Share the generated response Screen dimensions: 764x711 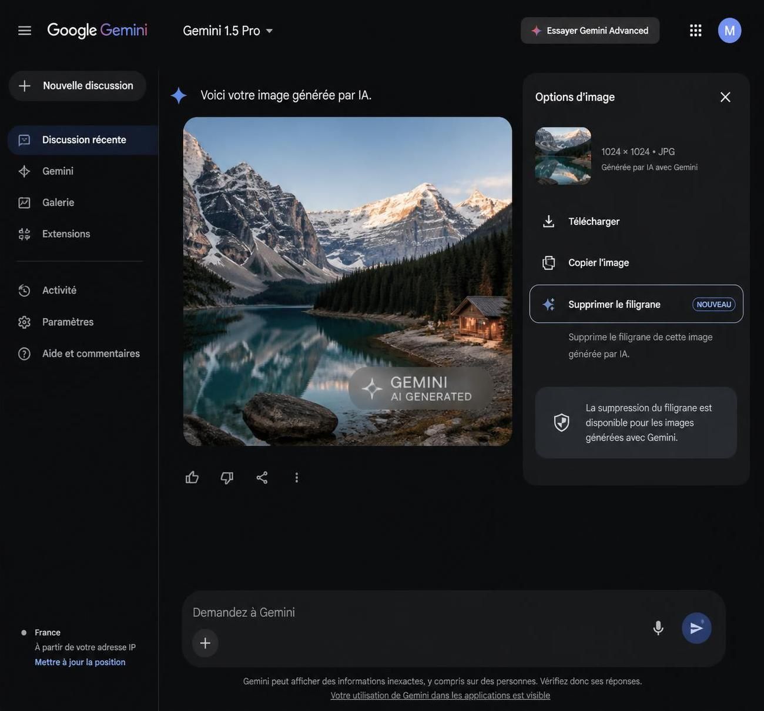(262, 478)
